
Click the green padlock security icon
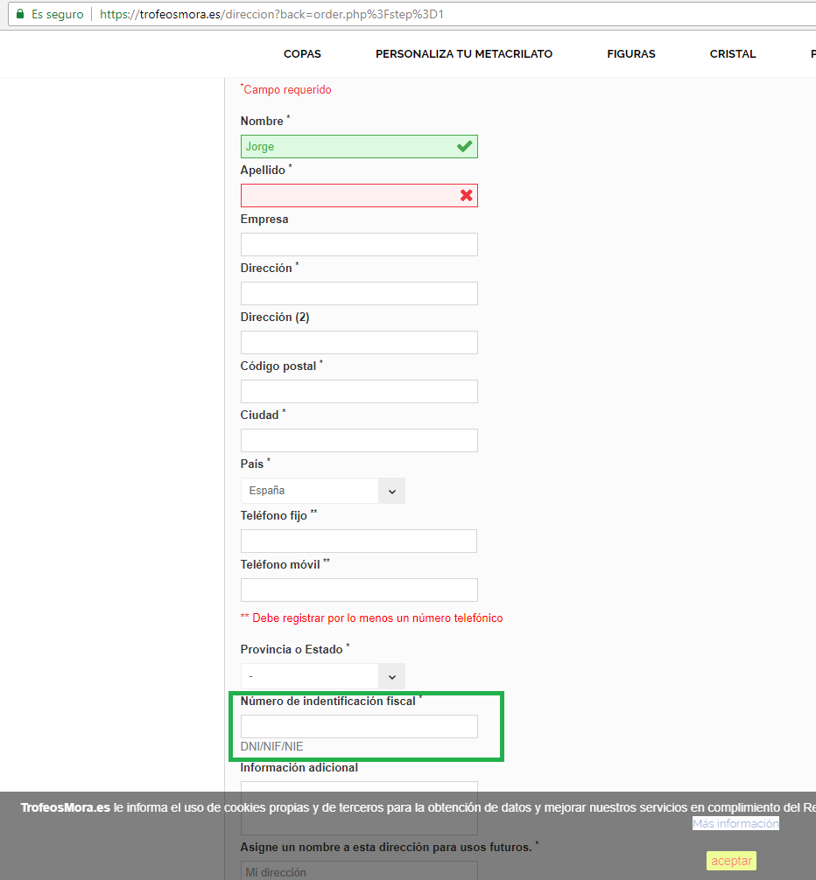click(x=20, y=14)
